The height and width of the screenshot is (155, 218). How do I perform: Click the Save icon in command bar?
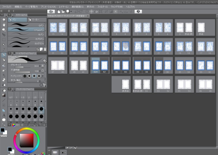click(x=68, y=11)
